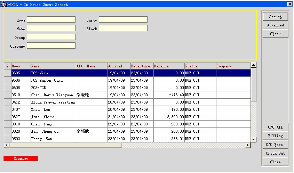Select the Party text field
294x173 pixels.
123,19
